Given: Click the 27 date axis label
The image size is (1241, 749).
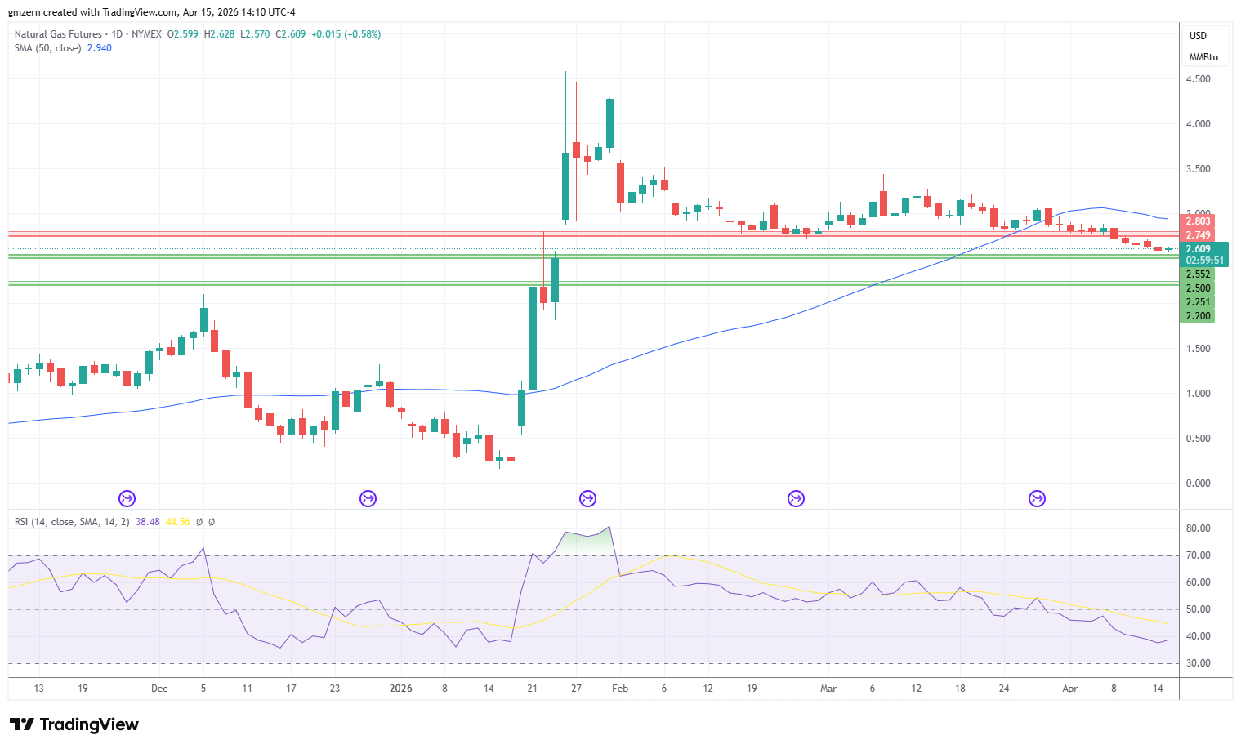Looking at the screenshot, I should [576, 689].
